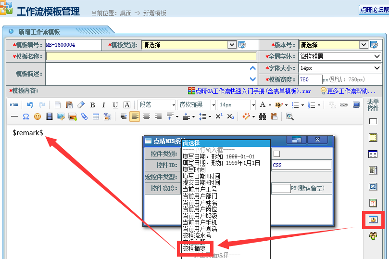The image size is (389, 259).
Task: Click the undo icon in editor toolbar
Action: pyautogui.click(x=30, y=104)
